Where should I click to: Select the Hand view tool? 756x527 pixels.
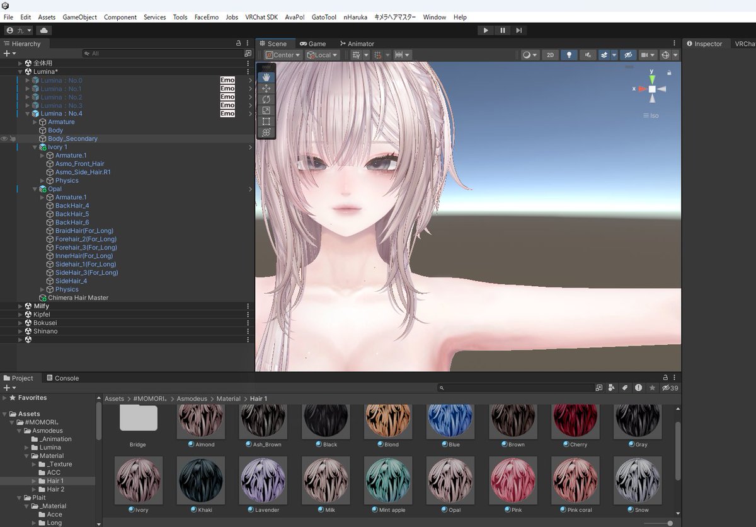click(x=266, y=77)
